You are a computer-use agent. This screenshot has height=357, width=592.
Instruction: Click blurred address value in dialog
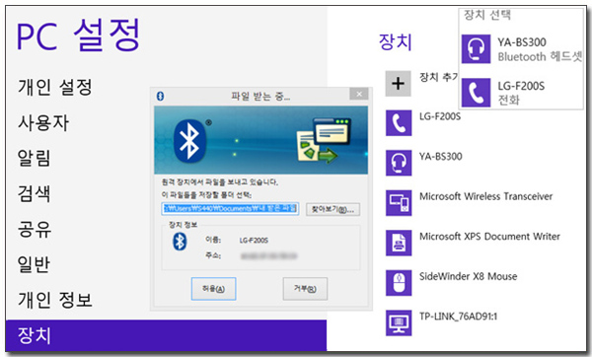pyautogui.click(x=268, y=256)
